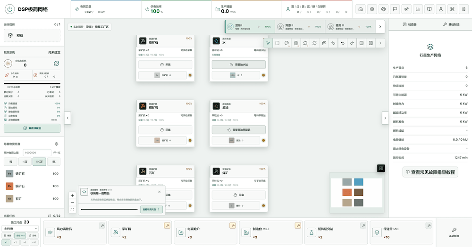
Task: Collapse the left panel with the left arrow
Action: [x=67, y=118]
